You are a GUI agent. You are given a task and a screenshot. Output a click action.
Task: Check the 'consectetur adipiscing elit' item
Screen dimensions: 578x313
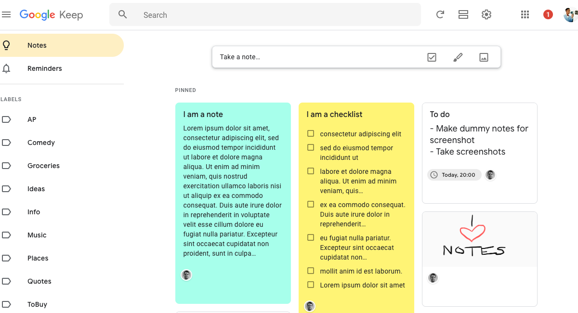311,134
